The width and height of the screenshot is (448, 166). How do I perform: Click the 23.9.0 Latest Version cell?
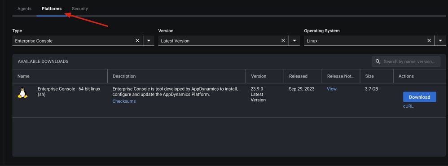coord(258,94)
